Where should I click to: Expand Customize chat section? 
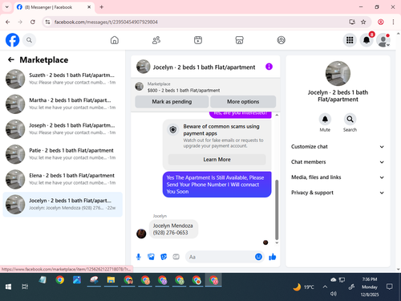[338, 147]
